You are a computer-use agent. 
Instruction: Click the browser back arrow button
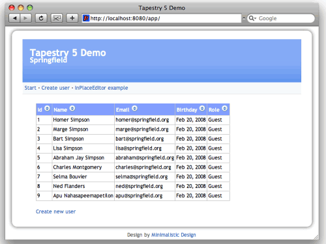coord(14,18)
